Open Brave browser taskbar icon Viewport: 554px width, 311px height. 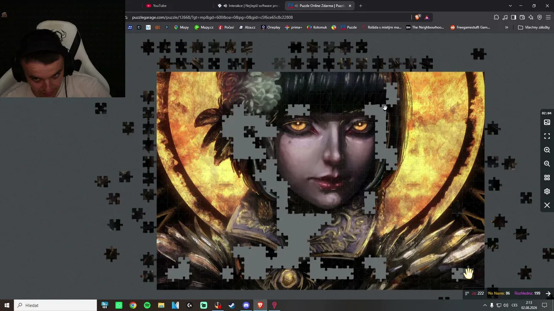[x=260, y=305]
